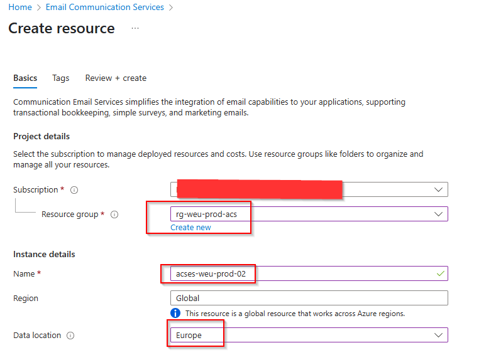
Task: Click the Home breadcrumb link
Action: [x=20, y=8]
